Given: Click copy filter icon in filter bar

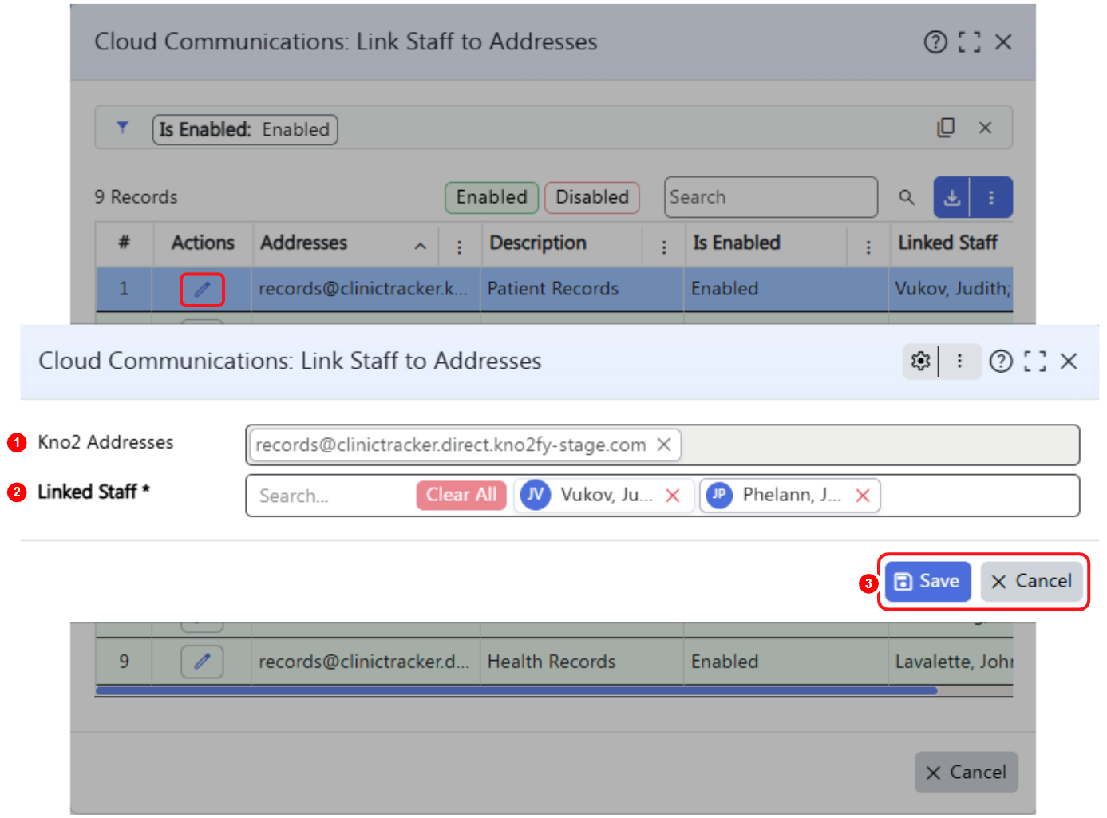Looking at the screenshot, I should 946,128.
